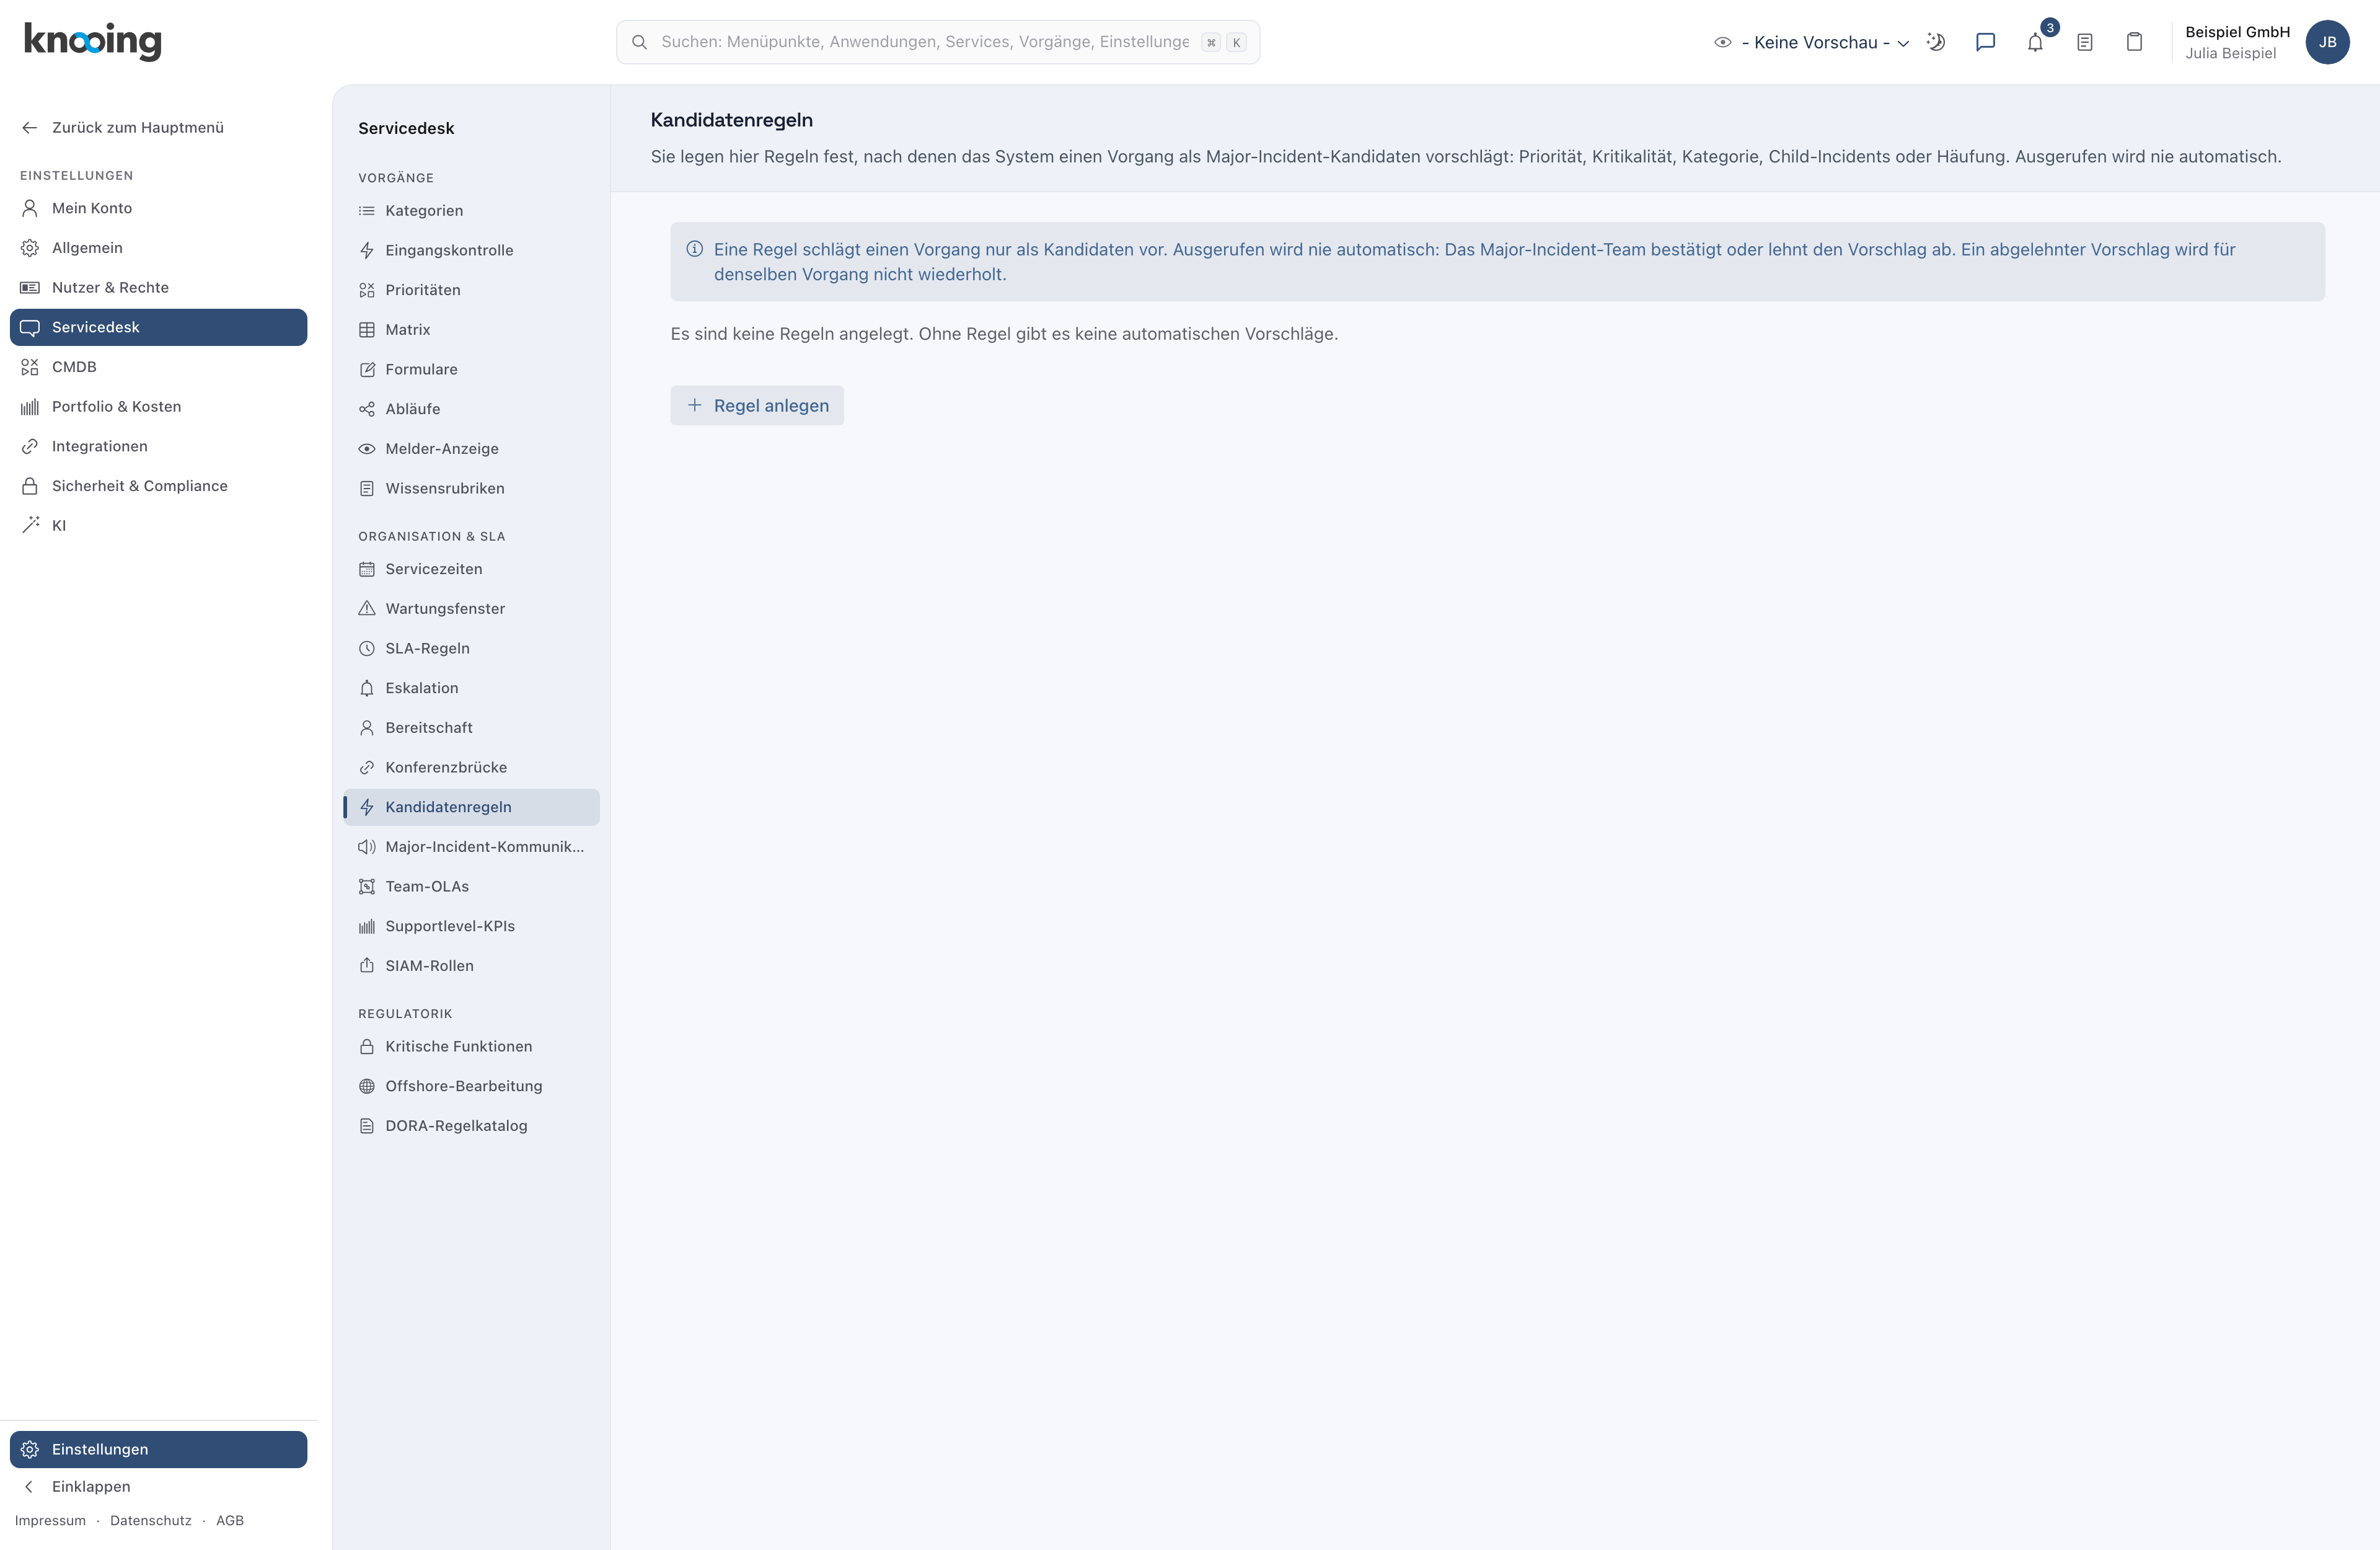Collapse sidebar with Einklappen
2380x1550 pixels.
click(158, 1486)
